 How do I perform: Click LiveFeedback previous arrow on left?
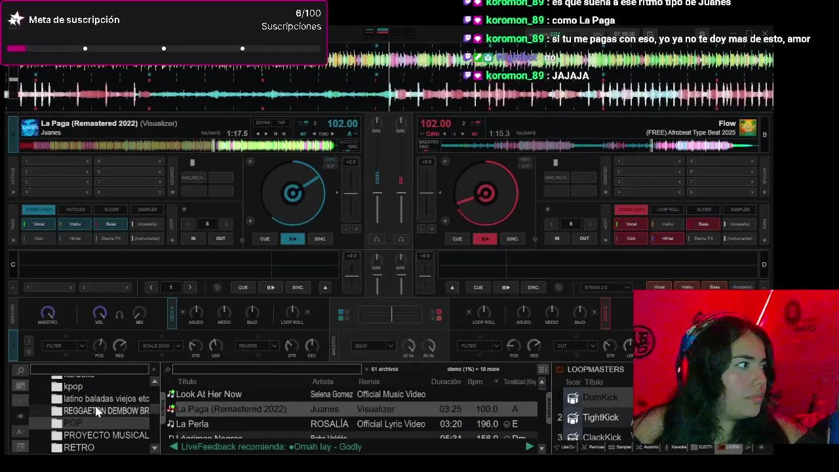coord(173,446)
